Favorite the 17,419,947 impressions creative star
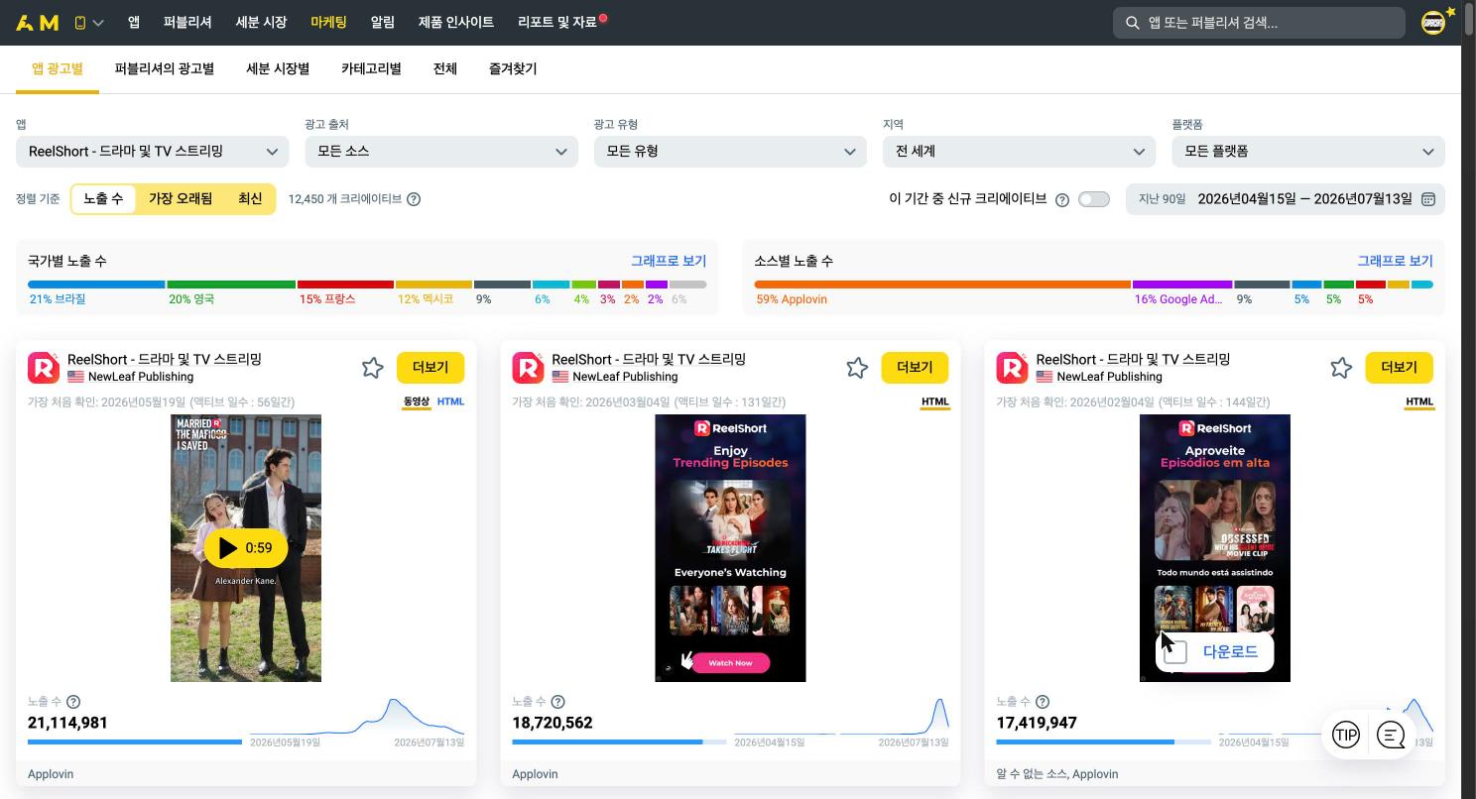Screen dimensions: 1476x799 1341,368
